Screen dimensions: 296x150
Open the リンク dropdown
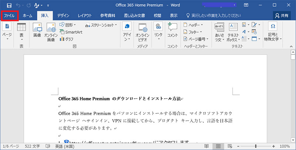coord(158,31)
